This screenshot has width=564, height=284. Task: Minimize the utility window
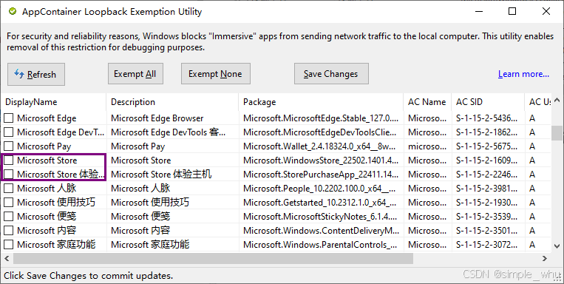pyautogui.click(x=479, y=12)
